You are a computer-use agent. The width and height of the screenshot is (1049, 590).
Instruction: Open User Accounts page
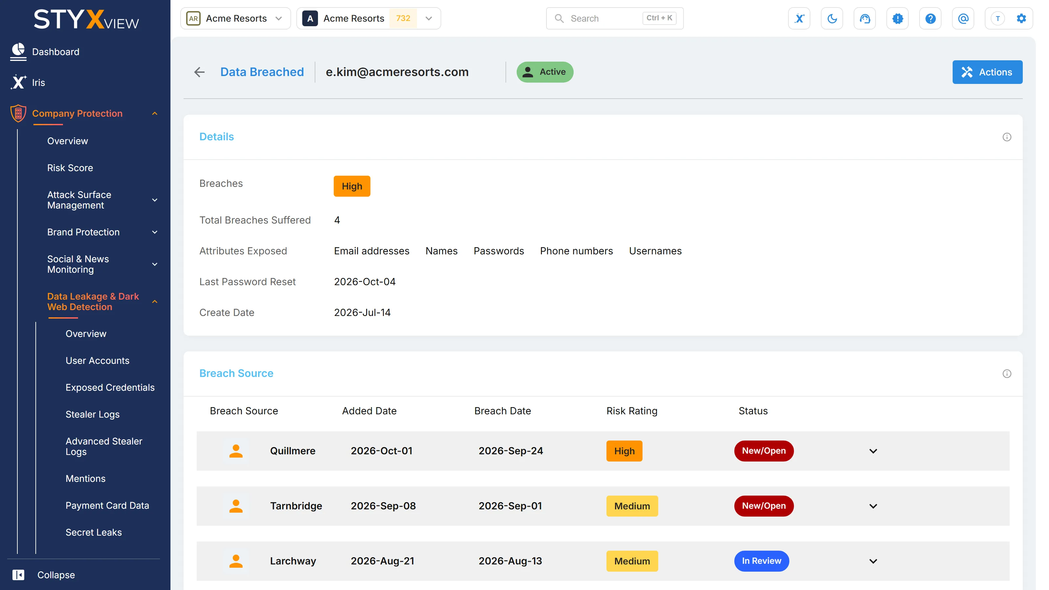[x=97, y=360]
